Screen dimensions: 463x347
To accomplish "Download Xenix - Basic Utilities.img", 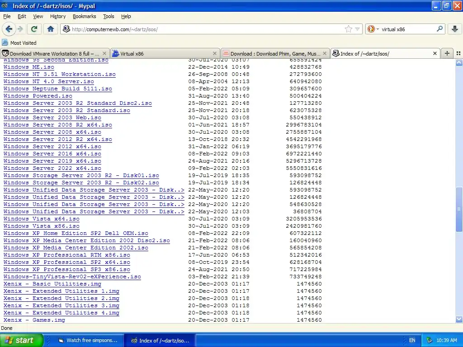I will (x=52, y=284).
